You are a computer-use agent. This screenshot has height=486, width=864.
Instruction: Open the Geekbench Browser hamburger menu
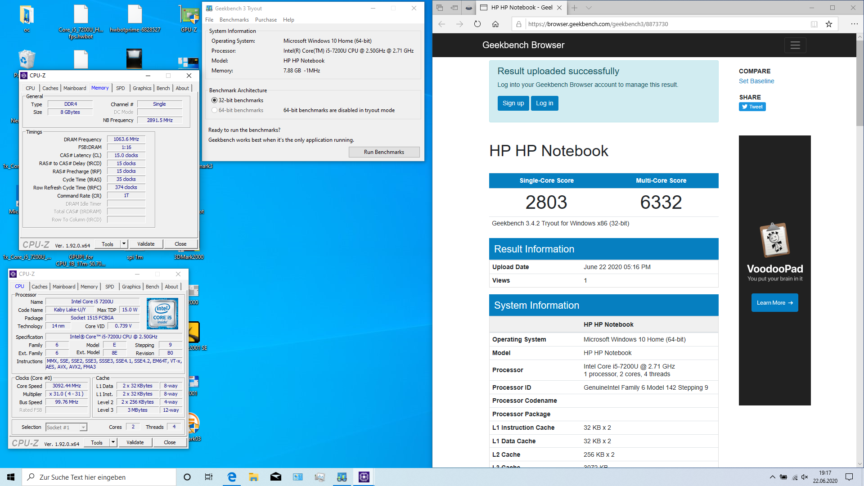795,45
